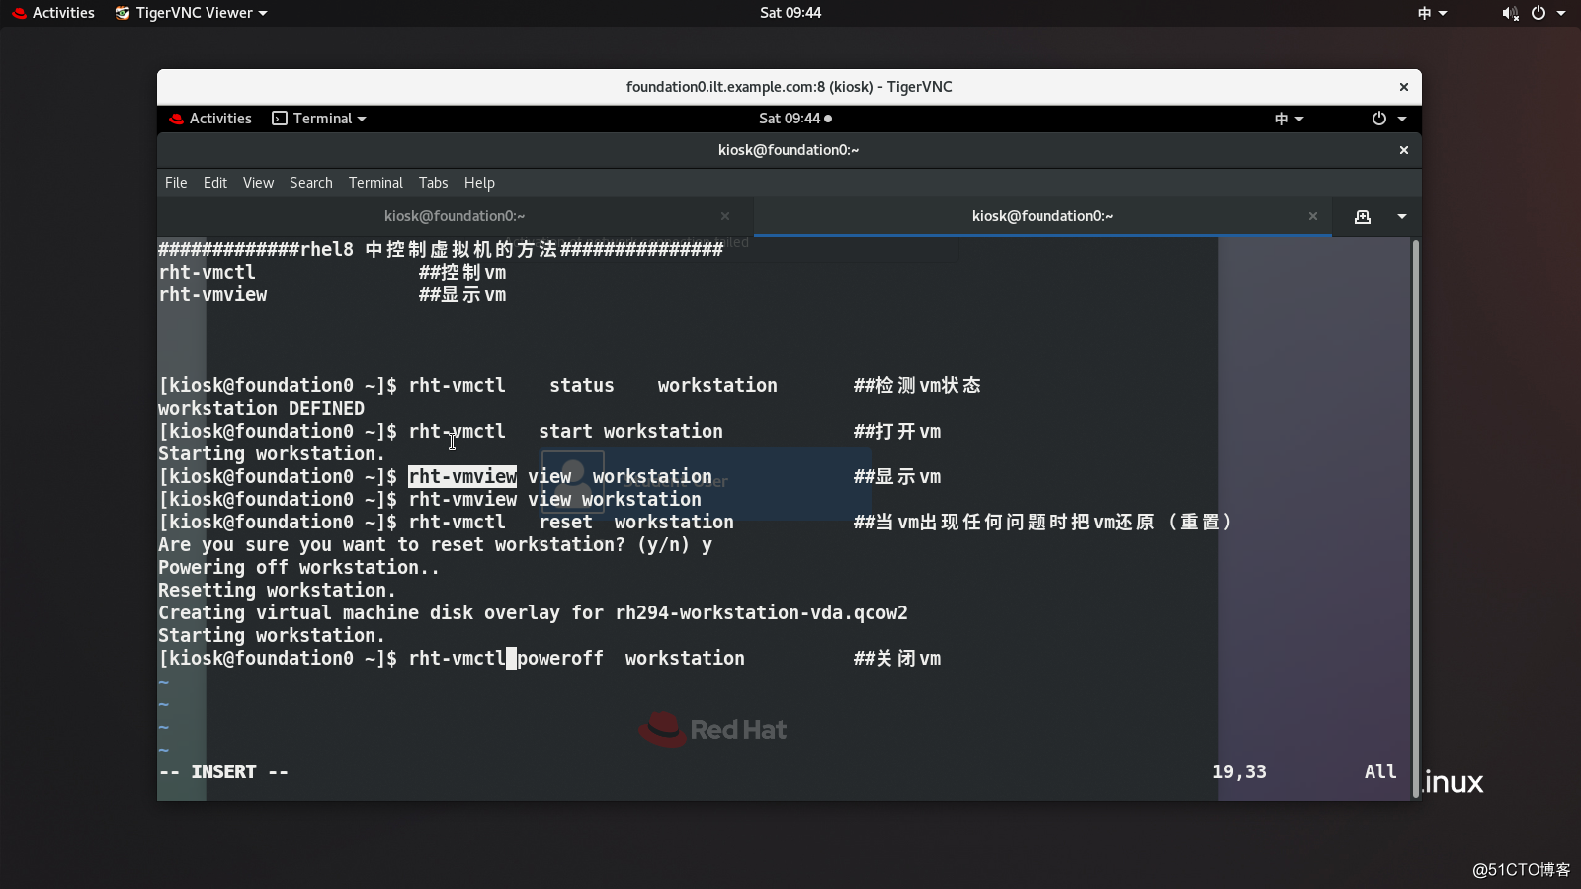Click the volume icon in the system tray

point(1509,13)
